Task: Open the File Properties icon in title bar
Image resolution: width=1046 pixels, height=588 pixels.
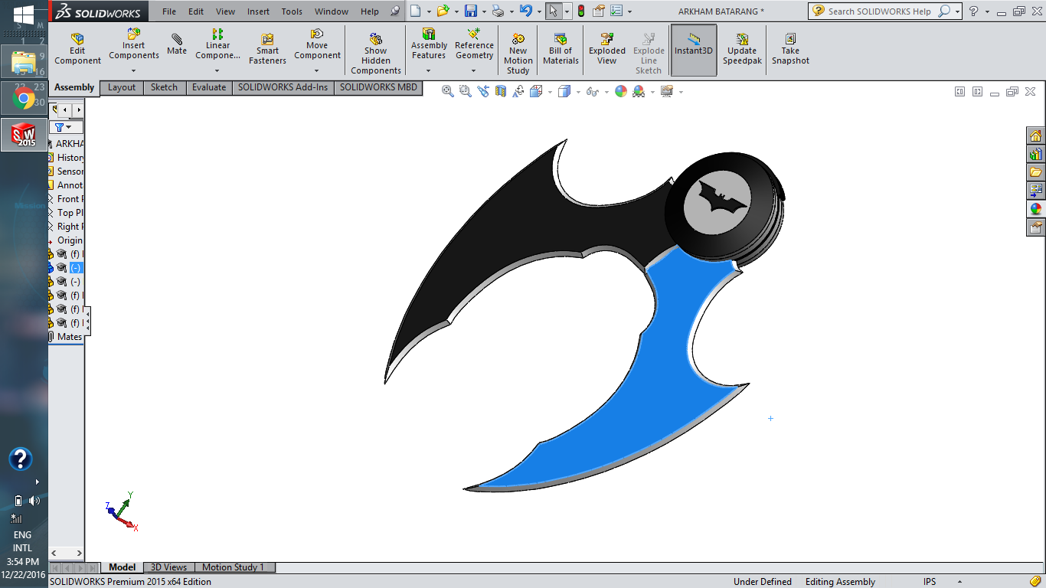Action: coord(599,11)
